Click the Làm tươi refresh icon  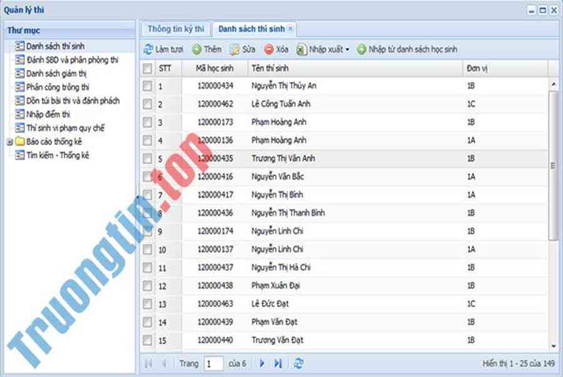click(x=148, y=49)
